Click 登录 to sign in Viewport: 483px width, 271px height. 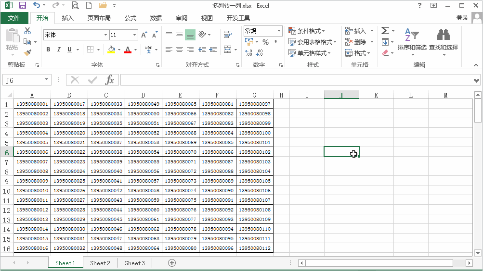(462, 17)
